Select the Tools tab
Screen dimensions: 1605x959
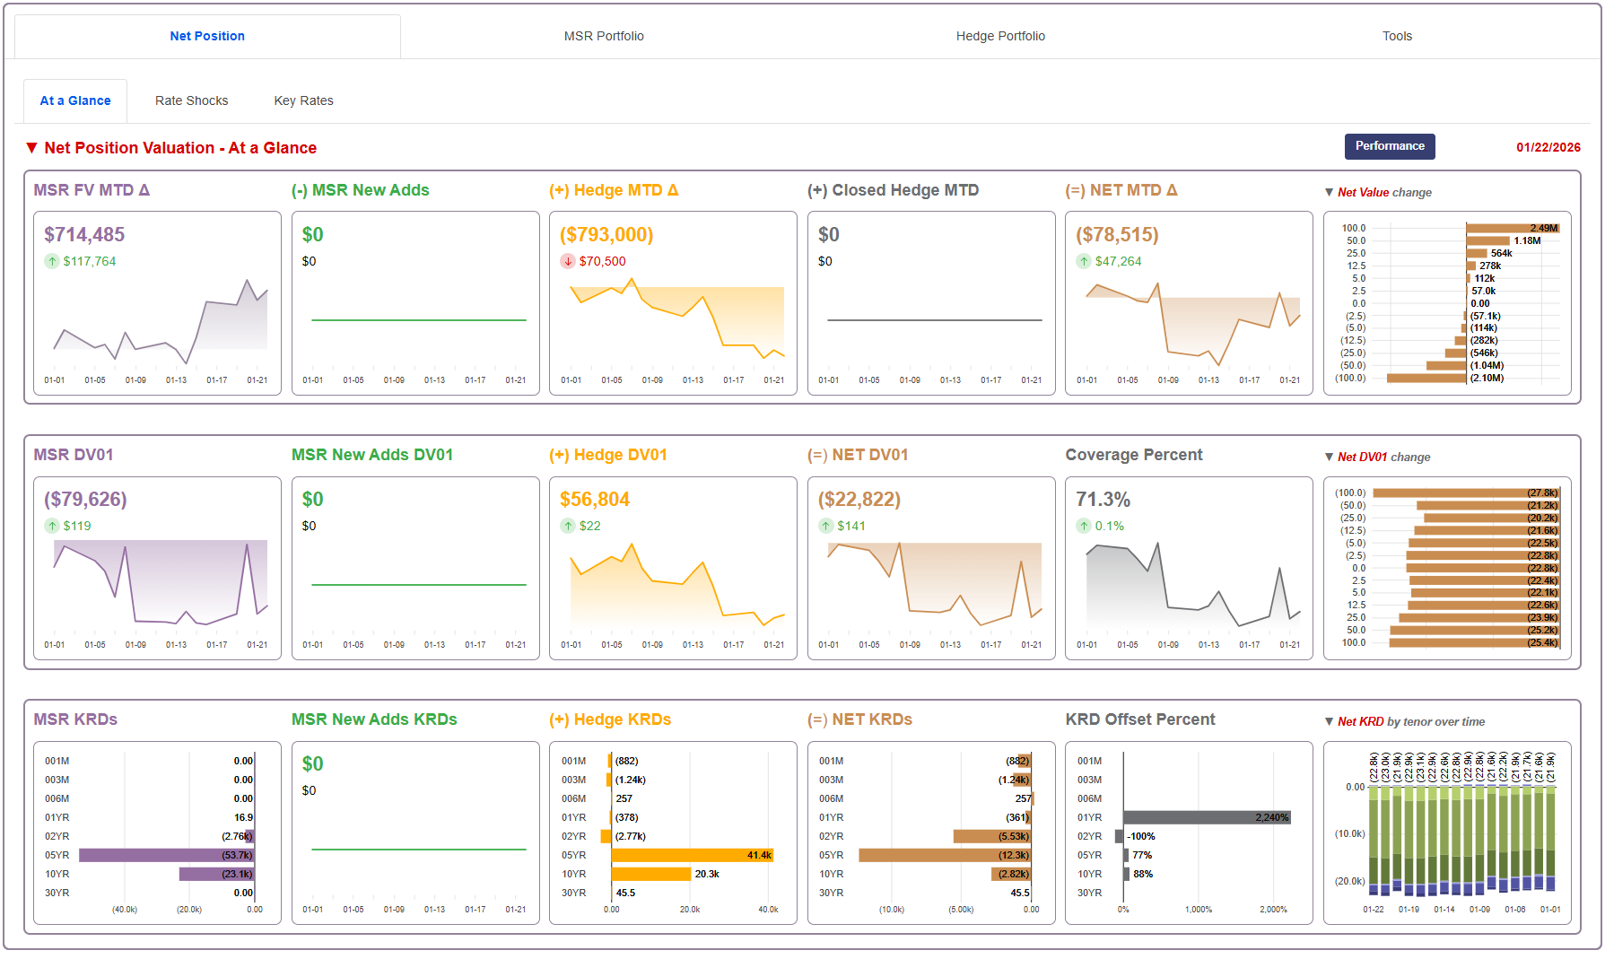[1397, 36]
